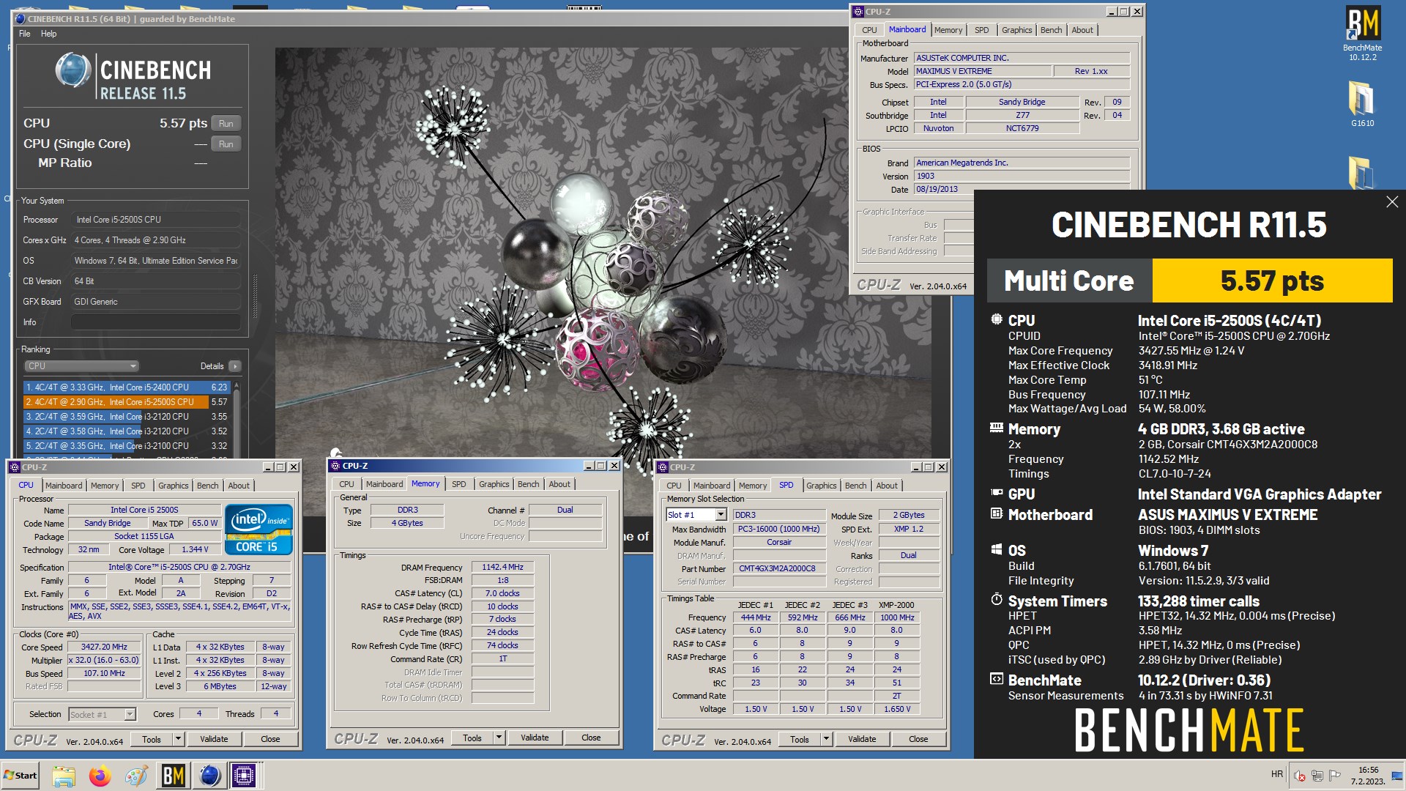1406x791 pixels.
Task: Click the Windows Start button
Action: pyautogui.click(x=21, y=776)
